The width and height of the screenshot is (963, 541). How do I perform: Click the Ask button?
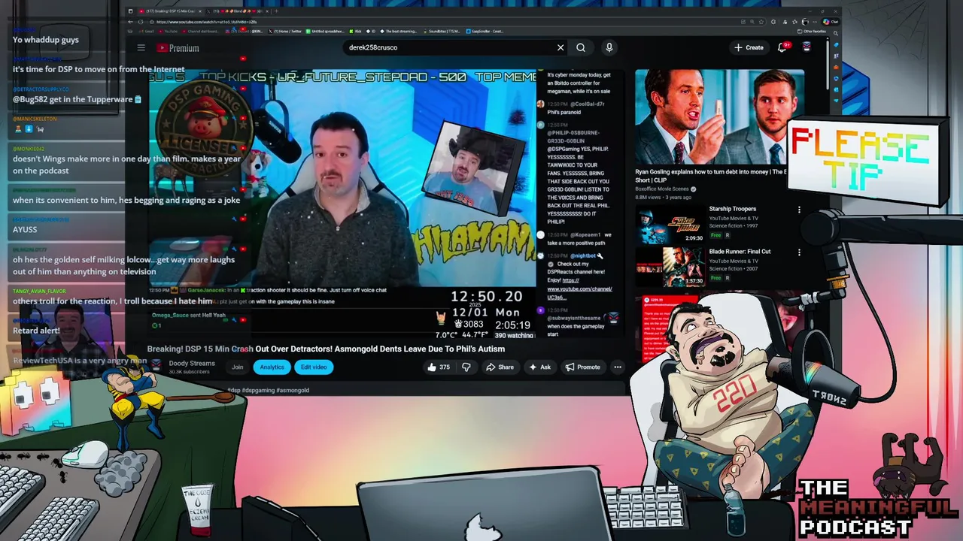tap(540, 367)
